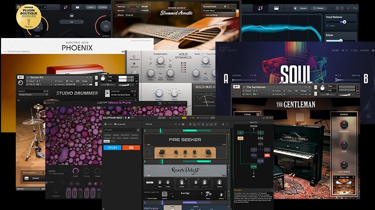Click the Search field in Guitar Rig
The width and height of the screenshot is (375, 210).
(120, 130)
